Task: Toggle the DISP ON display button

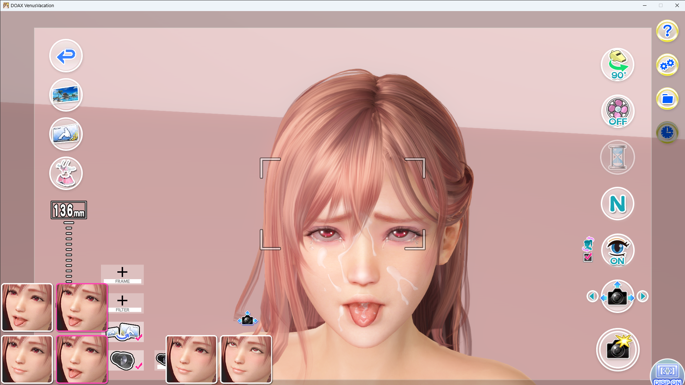Action: coord(668,373)
